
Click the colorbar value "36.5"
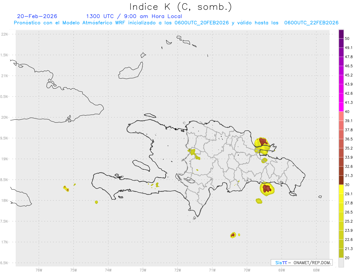point(349,139)
